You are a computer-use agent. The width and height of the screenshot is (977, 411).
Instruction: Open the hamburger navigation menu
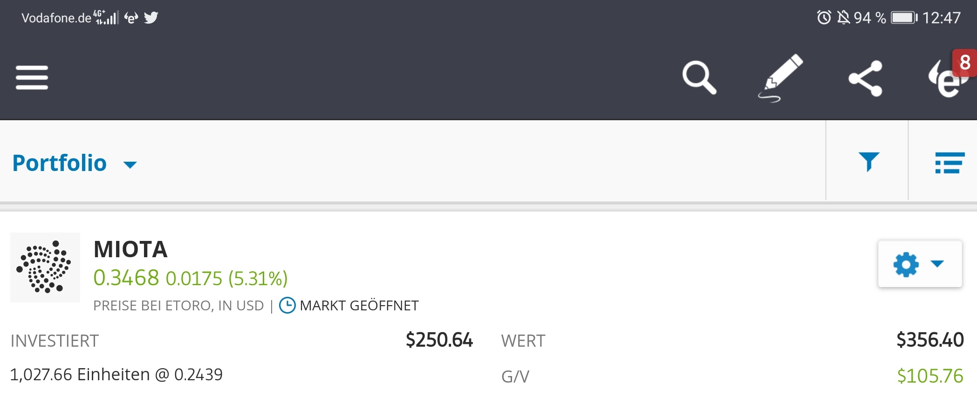[x=32, y=77]
